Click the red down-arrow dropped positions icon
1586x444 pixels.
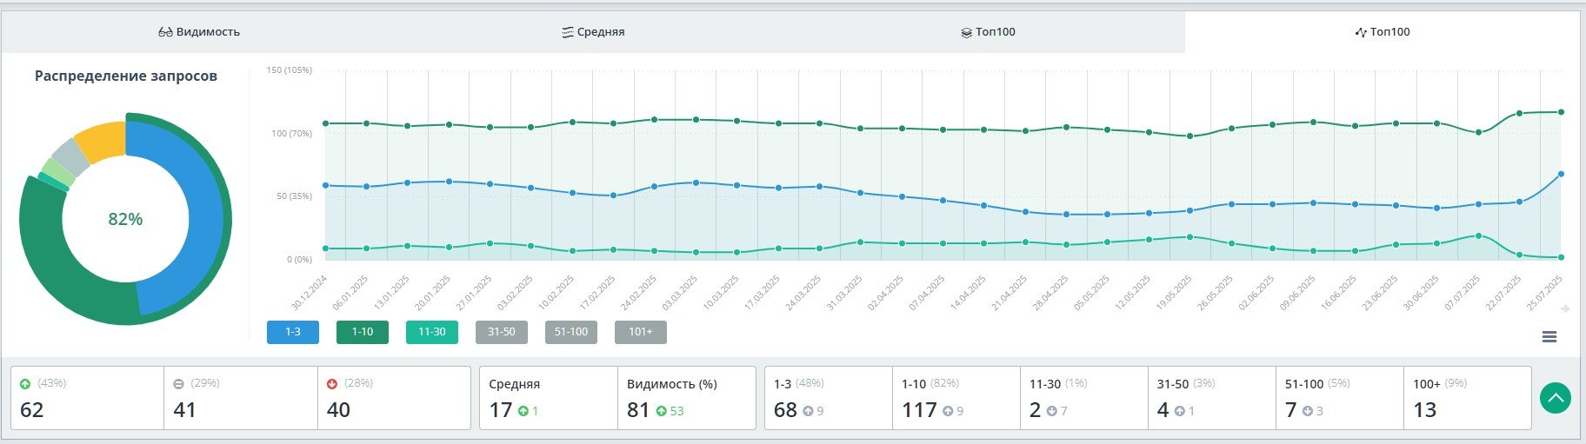332,383
